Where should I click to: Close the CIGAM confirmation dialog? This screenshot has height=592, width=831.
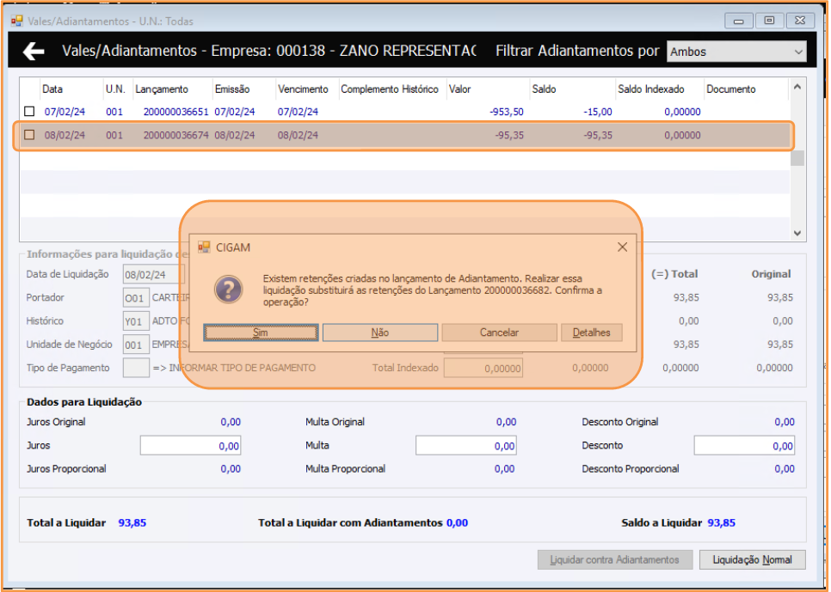tap(622, 247)
